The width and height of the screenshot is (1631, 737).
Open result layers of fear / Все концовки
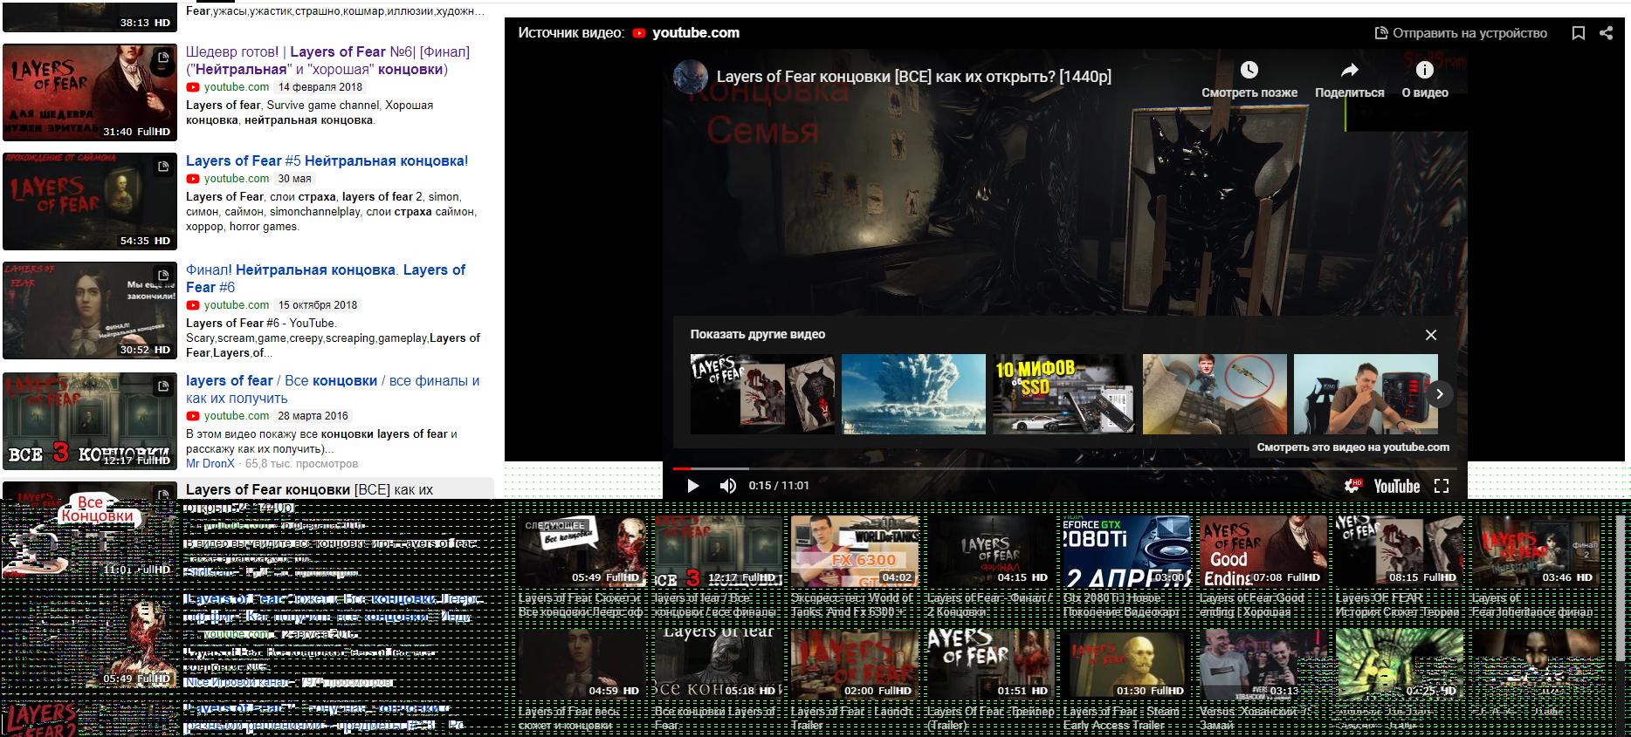[x=333, y=389]
